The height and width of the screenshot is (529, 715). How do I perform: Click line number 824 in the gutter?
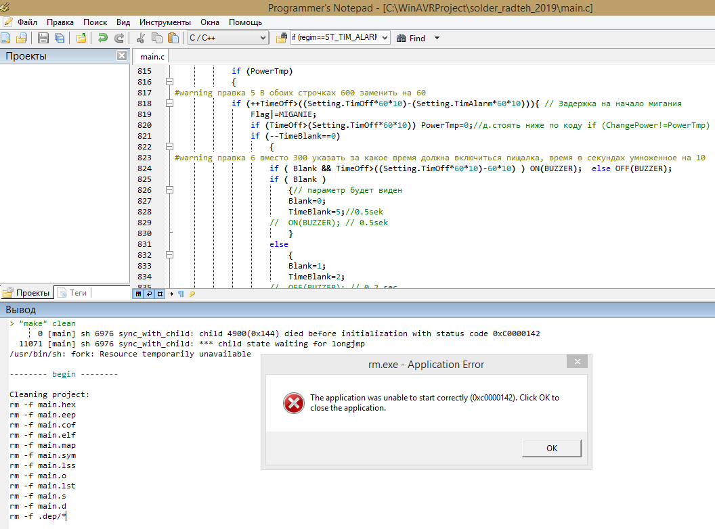(144, 168)
